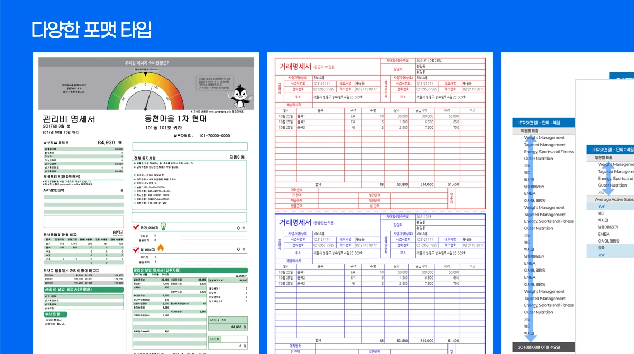Click the 자동이체 label

click(237, 157)
